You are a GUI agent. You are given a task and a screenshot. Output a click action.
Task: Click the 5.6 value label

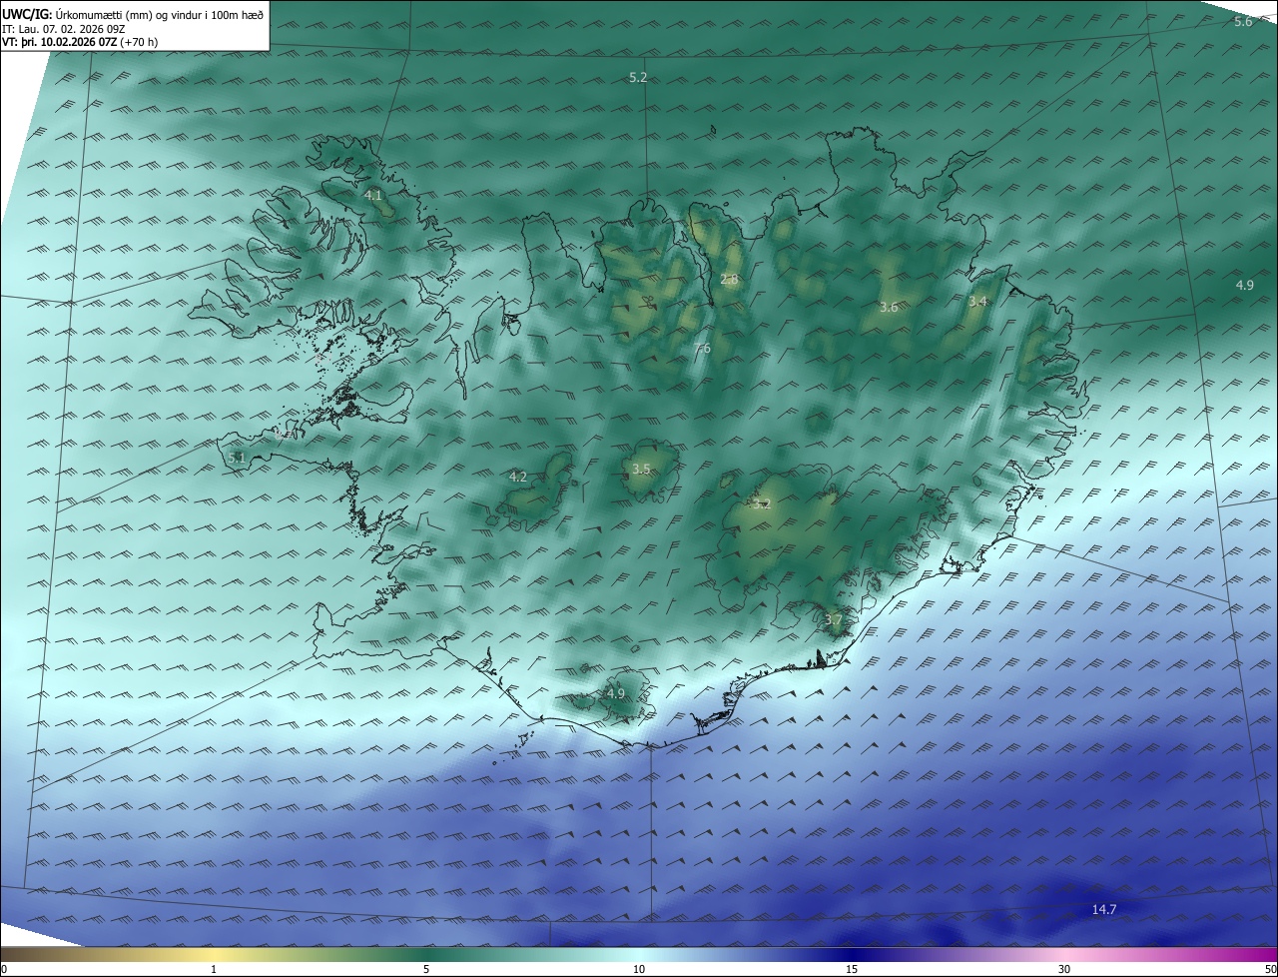point(1243,21)
